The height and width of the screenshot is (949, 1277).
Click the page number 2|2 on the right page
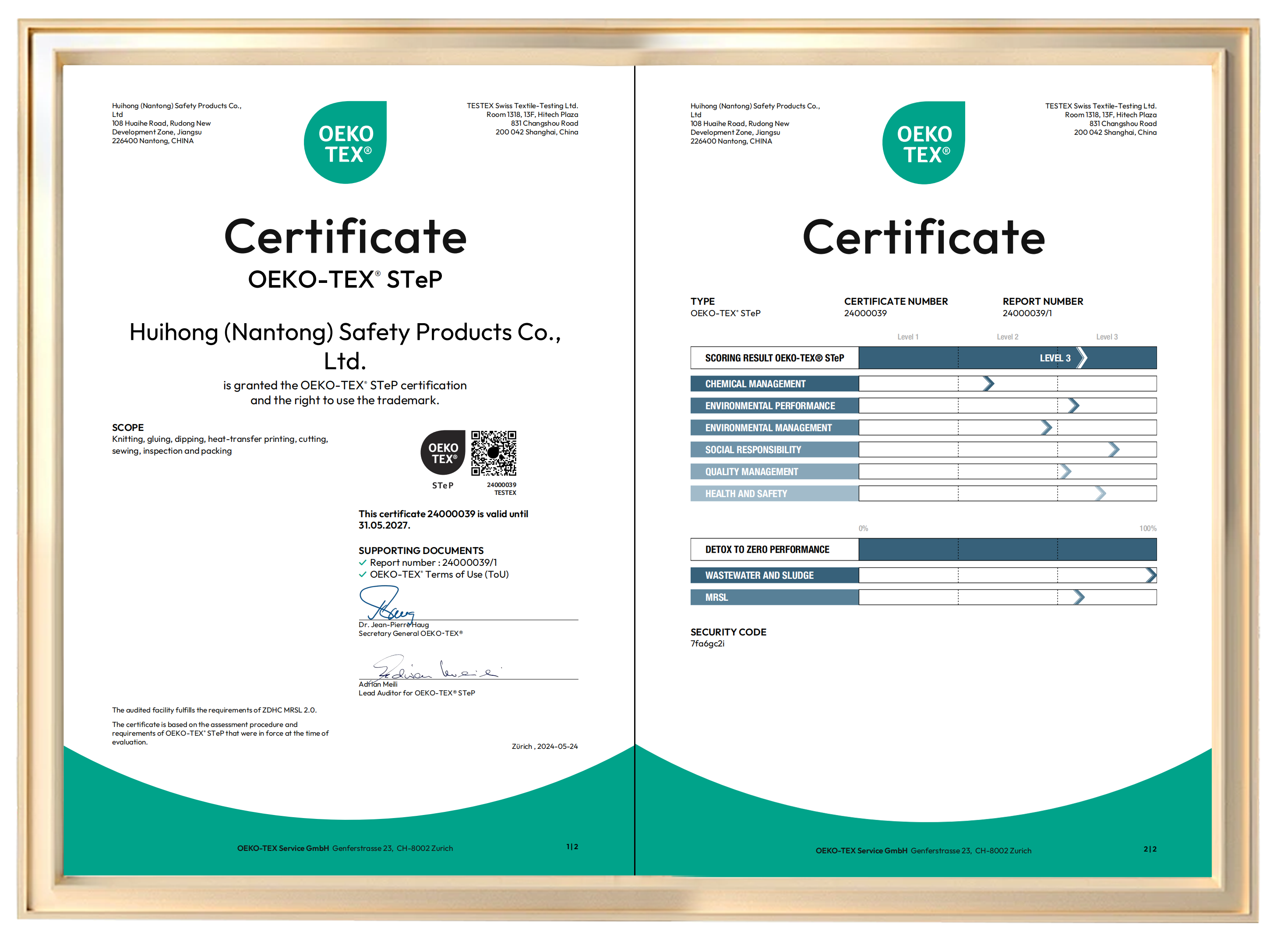(x=1150, y=849)
